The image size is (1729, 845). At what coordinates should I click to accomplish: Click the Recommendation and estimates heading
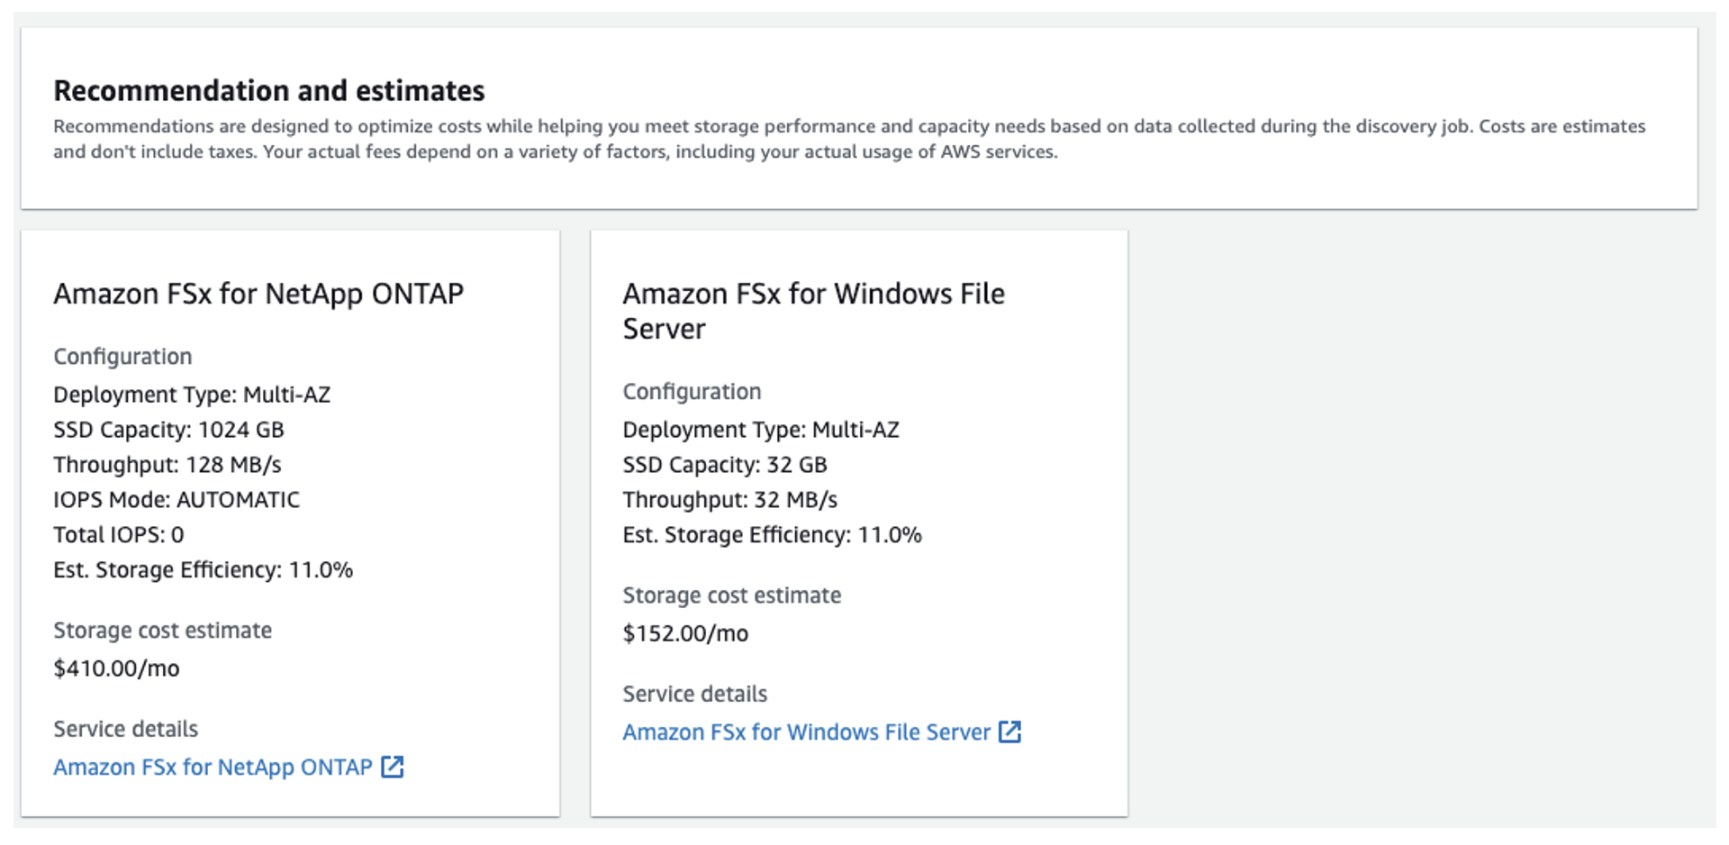tap(267, 90)
